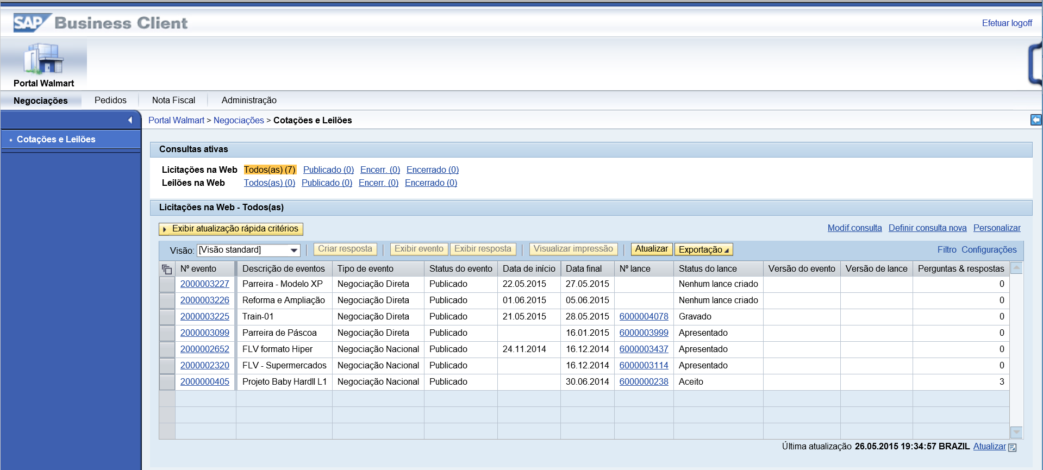Image resolution: width=1043 pixels, height=470 pixels.
Task: Sort by the Nº evento column header
Action: (x=205, y=268)
